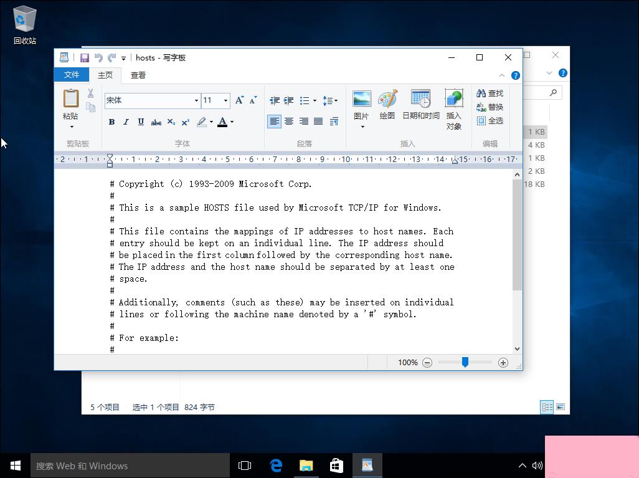
Task: Click the zoom slider handle
Action: coord(465,361)
